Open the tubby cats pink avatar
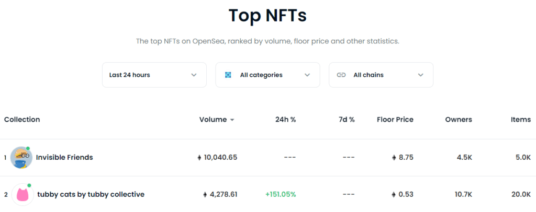The image size is (536, 212). [23, 195]
